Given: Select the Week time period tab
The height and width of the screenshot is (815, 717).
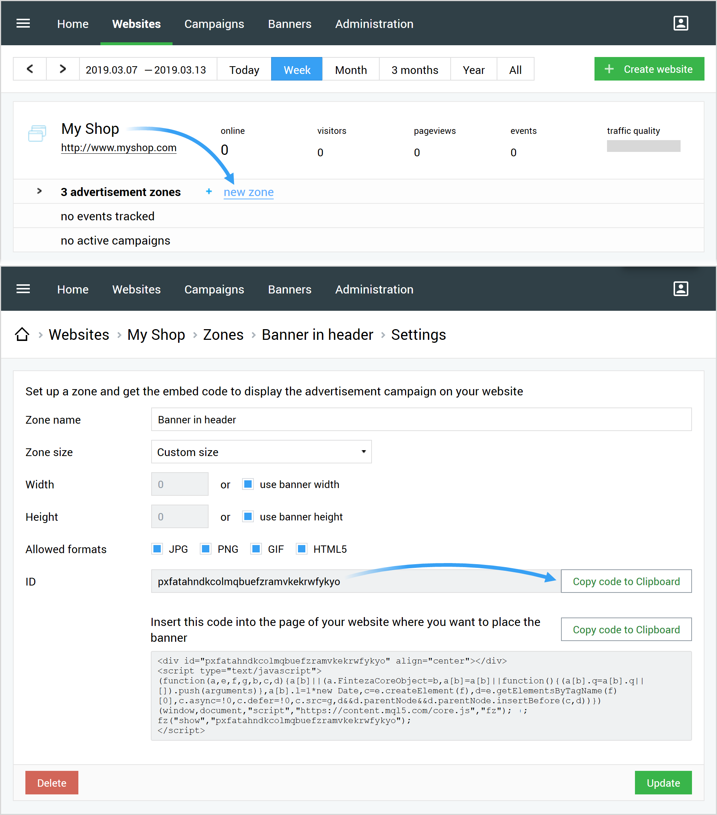Looking at the screenshot, I should (x=296, y=69).
